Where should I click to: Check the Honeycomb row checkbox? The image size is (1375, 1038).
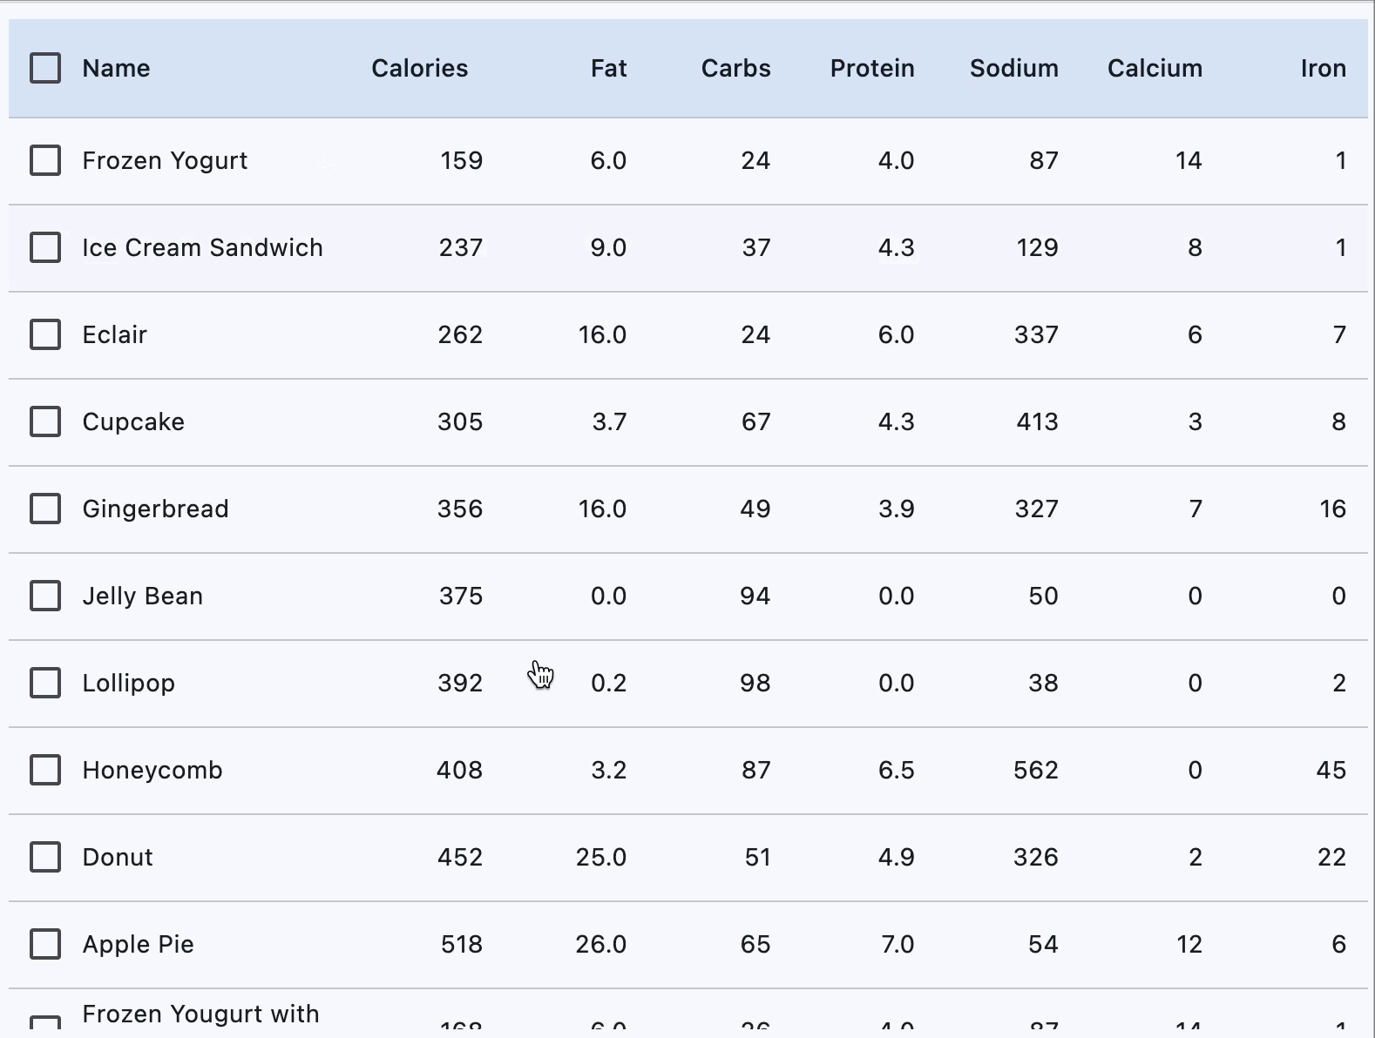tap(45, 770)
